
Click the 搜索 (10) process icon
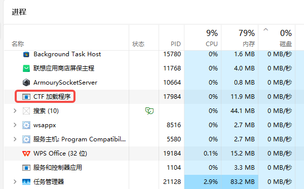tap(26, 111)
